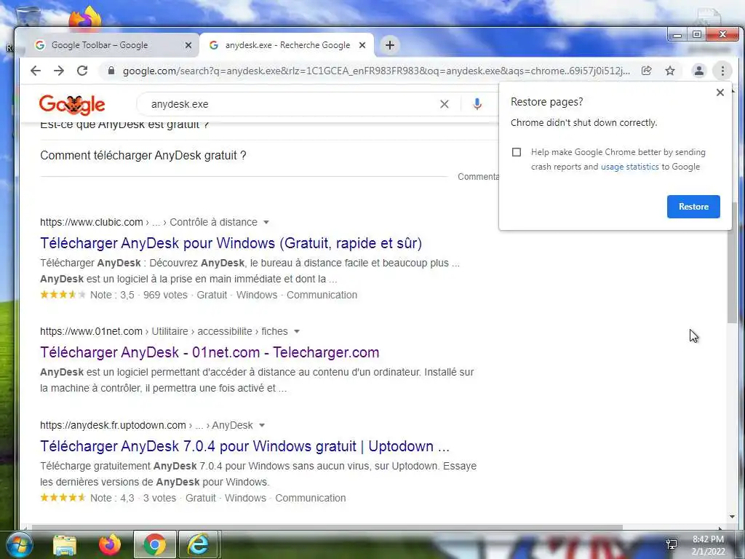Viewport: 745px width, 559px height.
Task: Open the Windows Start menu
Action: [x=19, y=544]
